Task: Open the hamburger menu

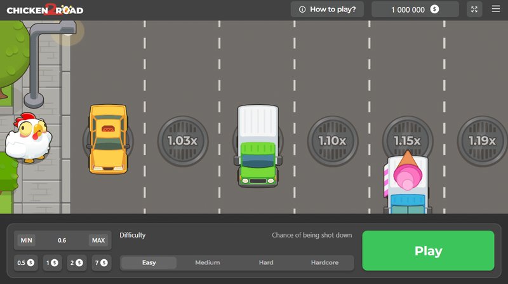Action: coord(496,10)
